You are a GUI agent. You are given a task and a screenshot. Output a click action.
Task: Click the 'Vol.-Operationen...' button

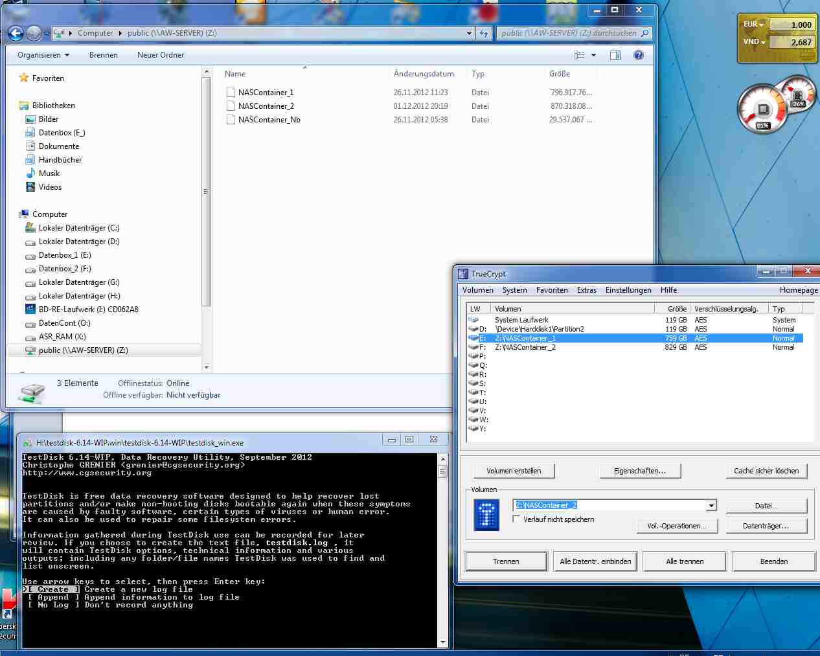click(x=677, y=526)
